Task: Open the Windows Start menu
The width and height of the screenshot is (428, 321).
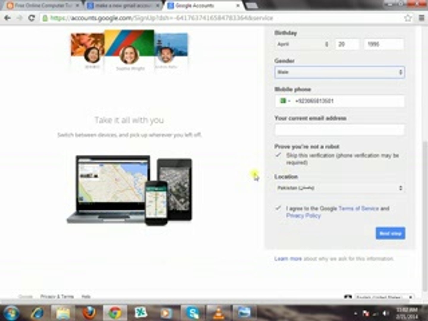Action: 11,313
